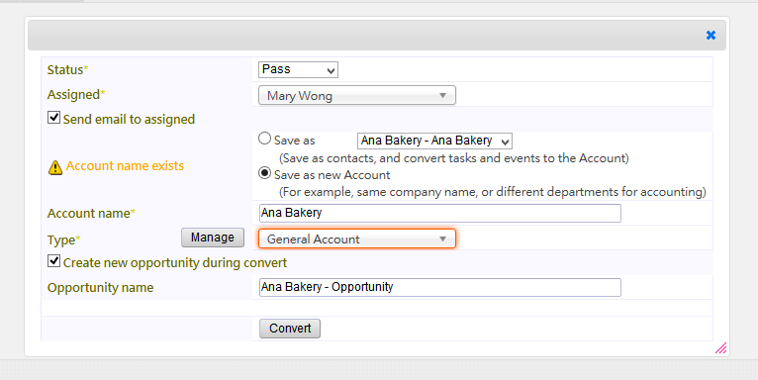Click into the Account name text field
This screenshot has width=758, height=380.
click(x=440, y=213)
